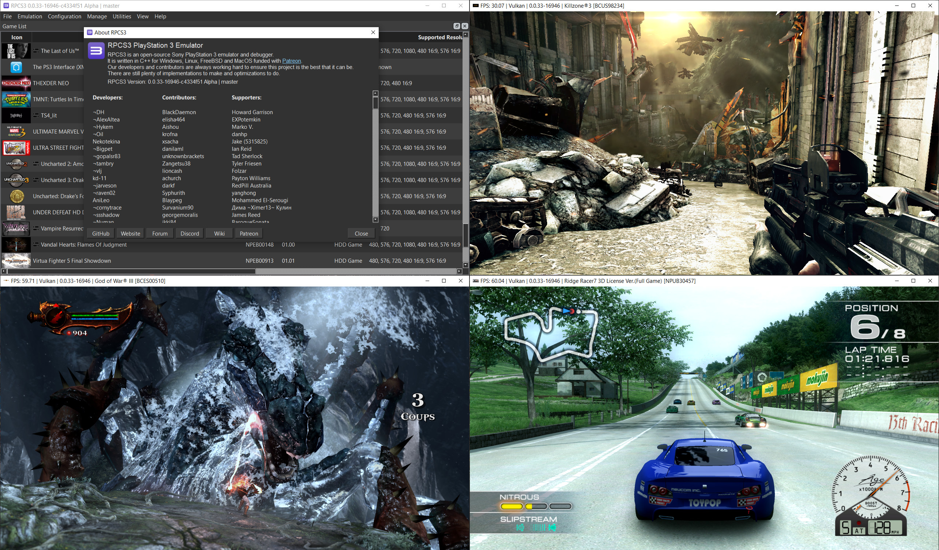Click game list scroll-down arrow
The height and width of the screenshot is (550, 939).
tap(465, 265)
